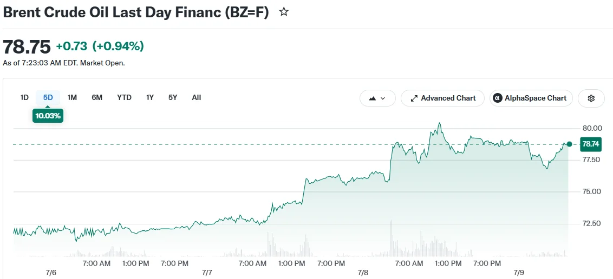The width and height of the screenshot is (613, 279).
Task: Open the Advanced Chart view
Action: pos(442,98)
